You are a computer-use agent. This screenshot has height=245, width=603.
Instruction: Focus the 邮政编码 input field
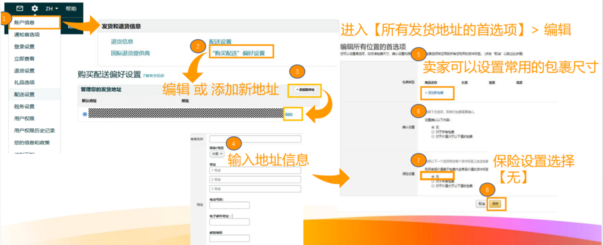point(230,238)
